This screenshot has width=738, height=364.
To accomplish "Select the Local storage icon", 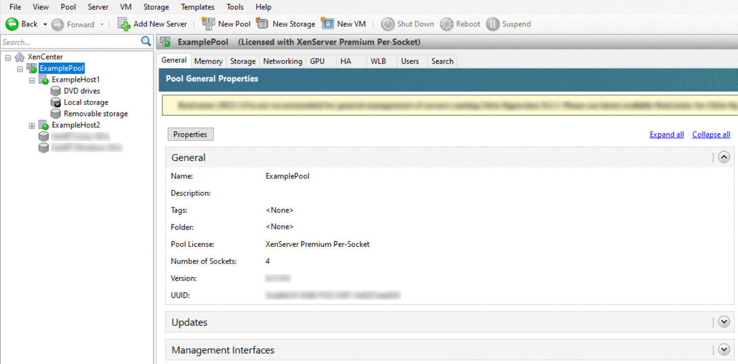I will pyautogui.click(x=56, y=102).
